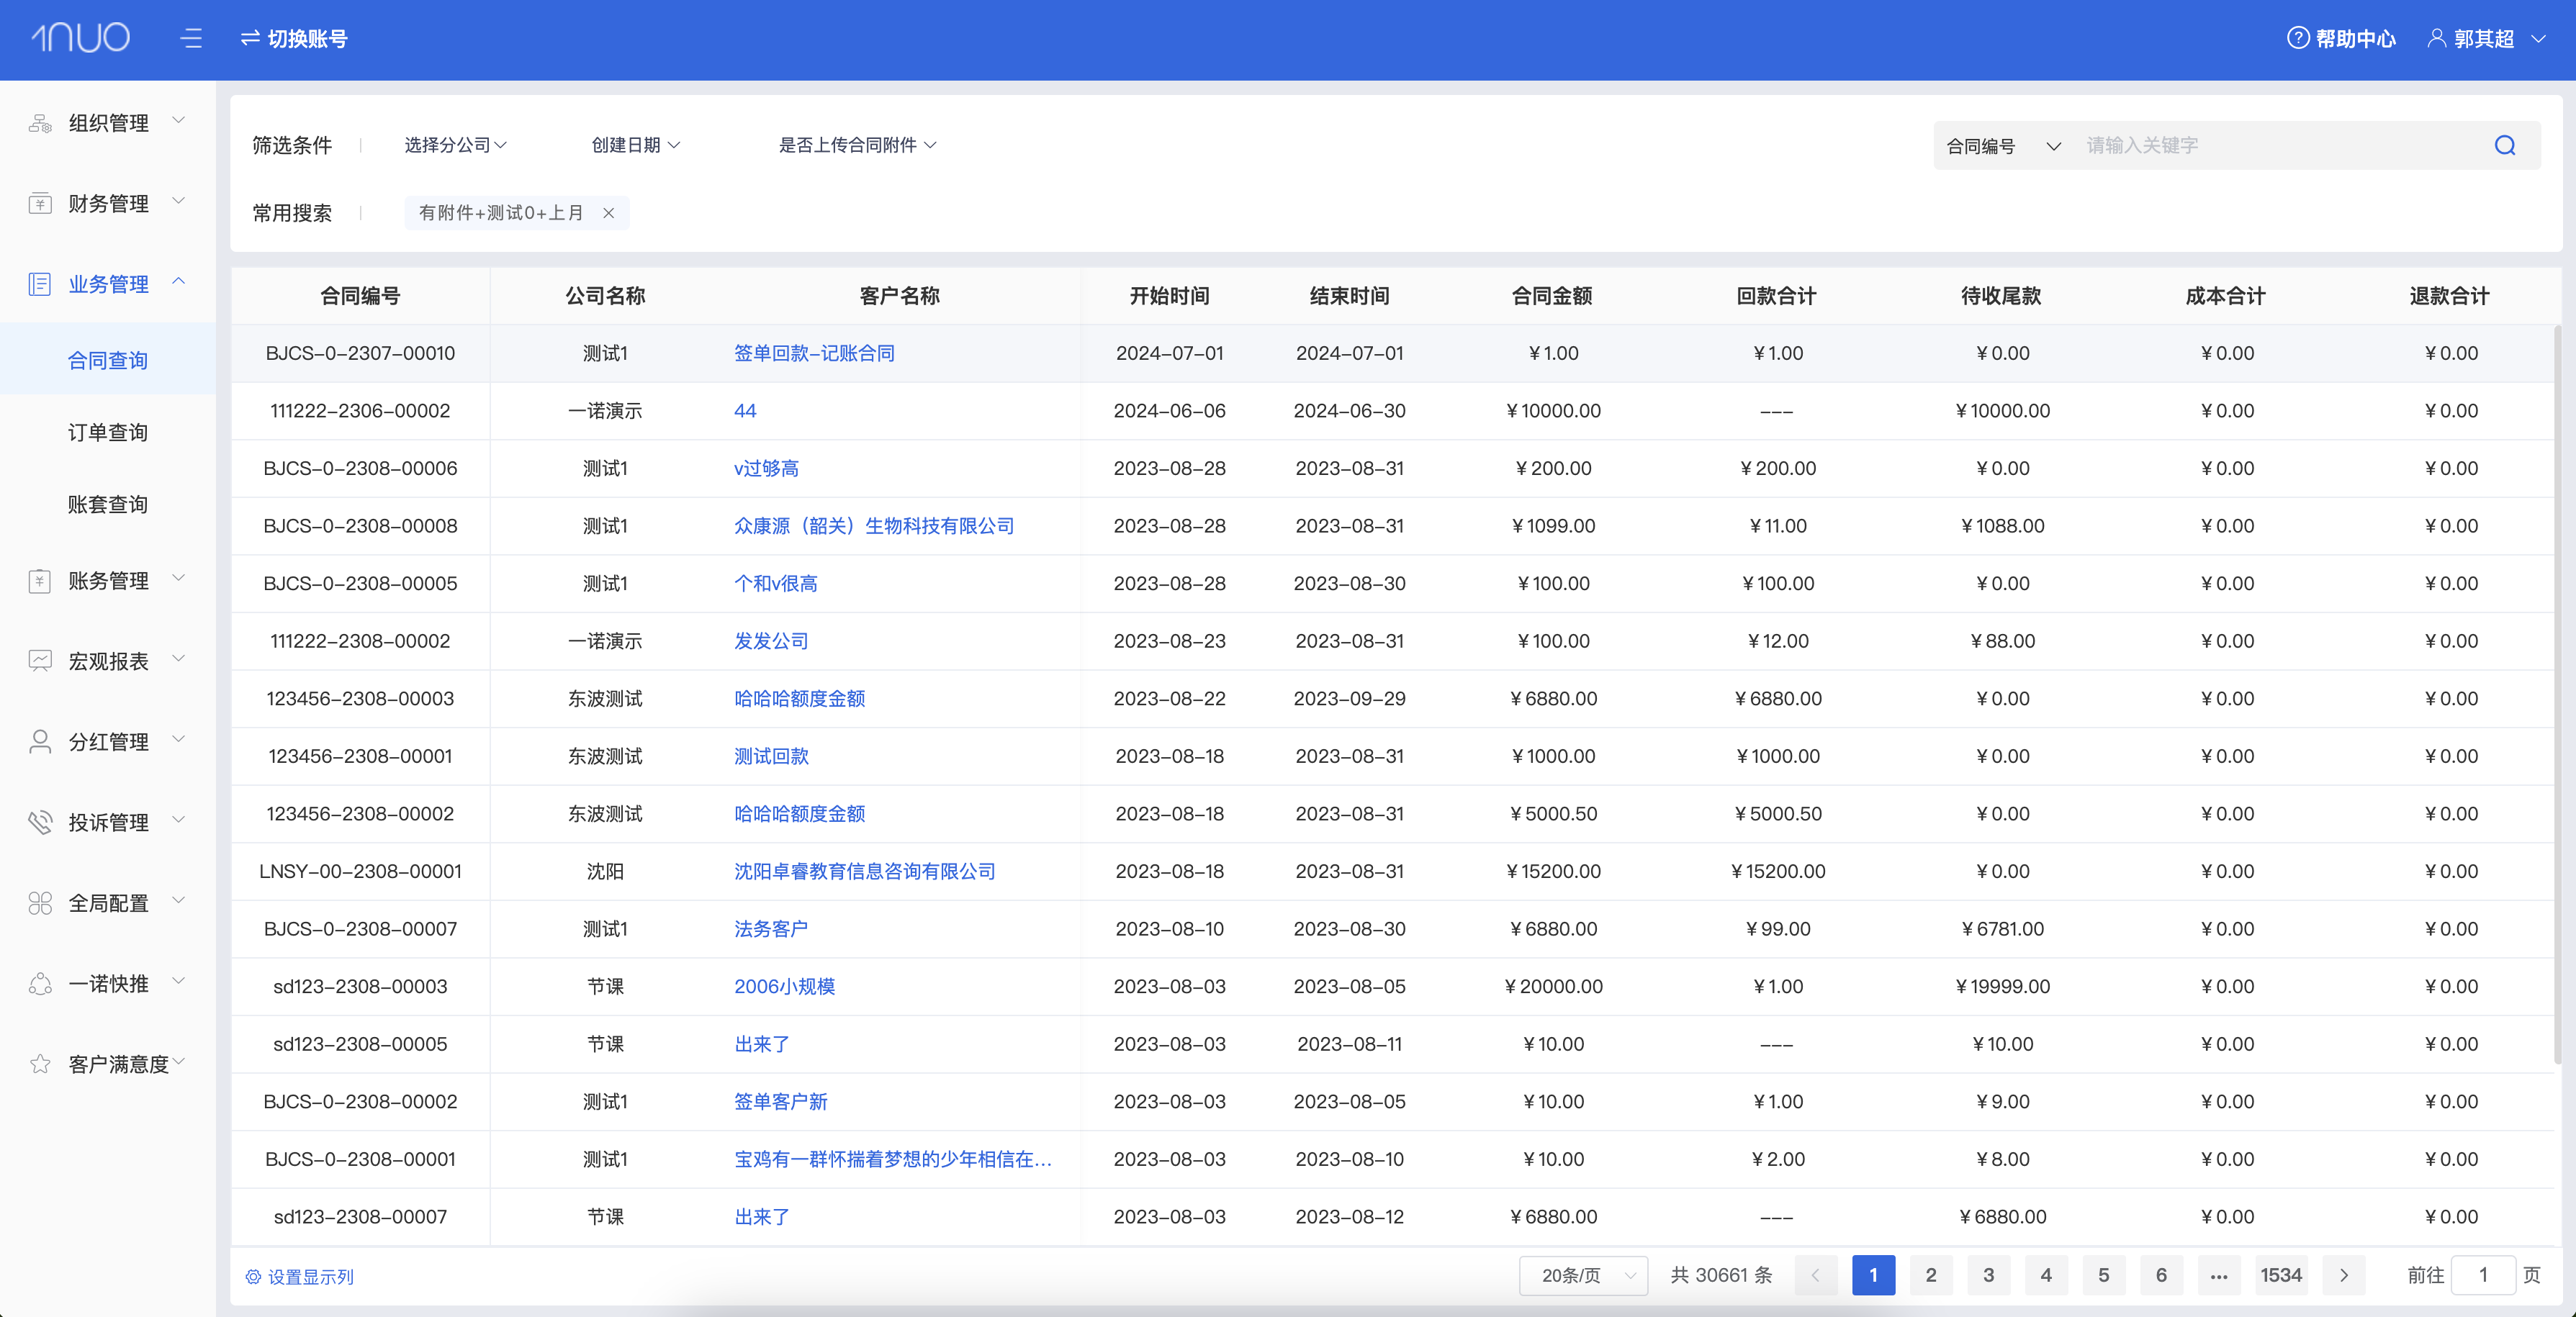Click 切换账号 switch account button
Image resolution: width=2576 pixels, height=1317 pixels.
click(294, 38)
